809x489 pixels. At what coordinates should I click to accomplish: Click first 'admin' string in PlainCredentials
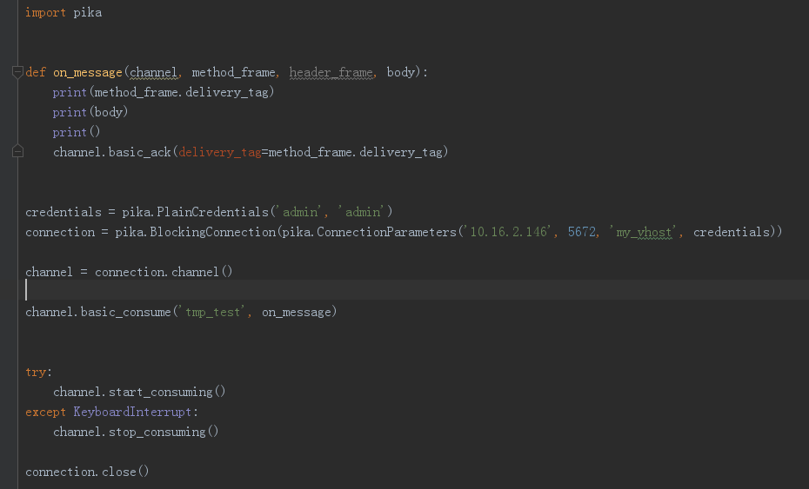[300, 212]
